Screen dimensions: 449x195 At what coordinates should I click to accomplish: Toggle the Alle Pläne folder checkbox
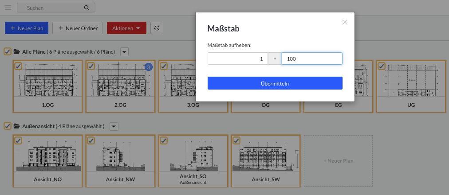point(8,52)
